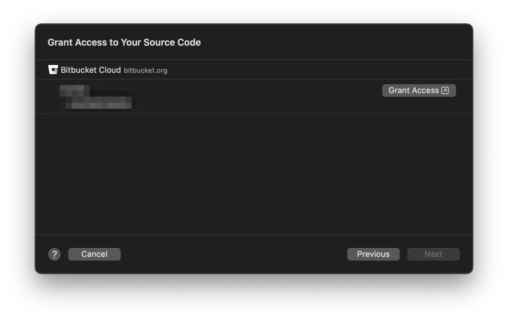
Task: Click the bitbucket.org domain text
Action: click(146, 70)
